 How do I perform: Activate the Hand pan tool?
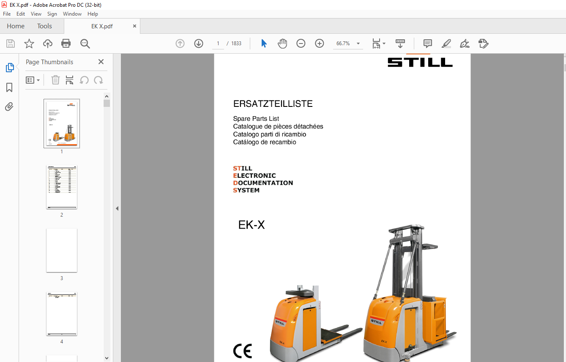pyautogui.click(x=282, y=44)
